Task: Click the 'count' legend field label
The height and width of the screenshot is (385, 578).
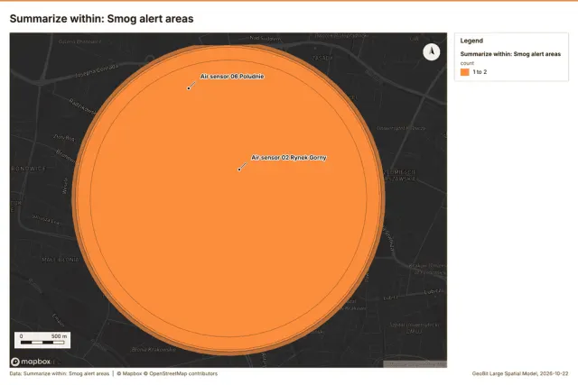Action: 467,63
